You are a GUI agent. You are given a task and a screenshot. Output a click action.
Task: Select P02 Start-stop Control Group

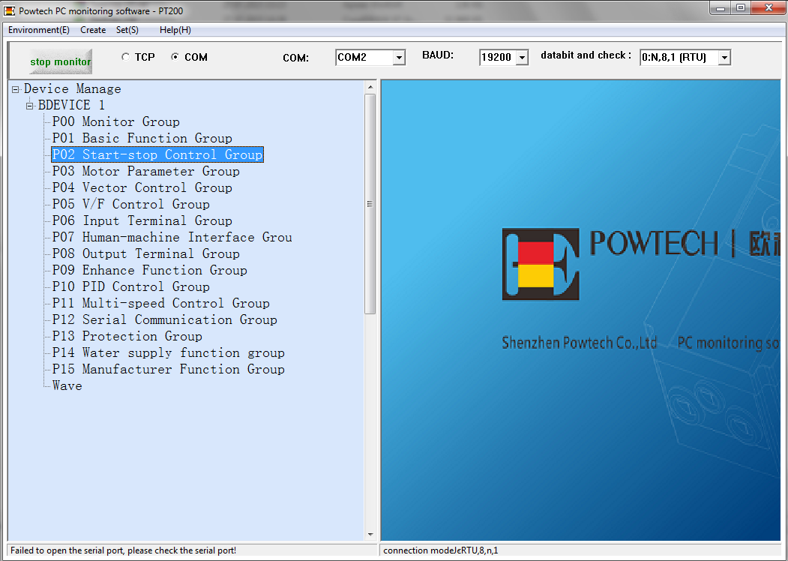pyautogui.click(x=157, y=154)
